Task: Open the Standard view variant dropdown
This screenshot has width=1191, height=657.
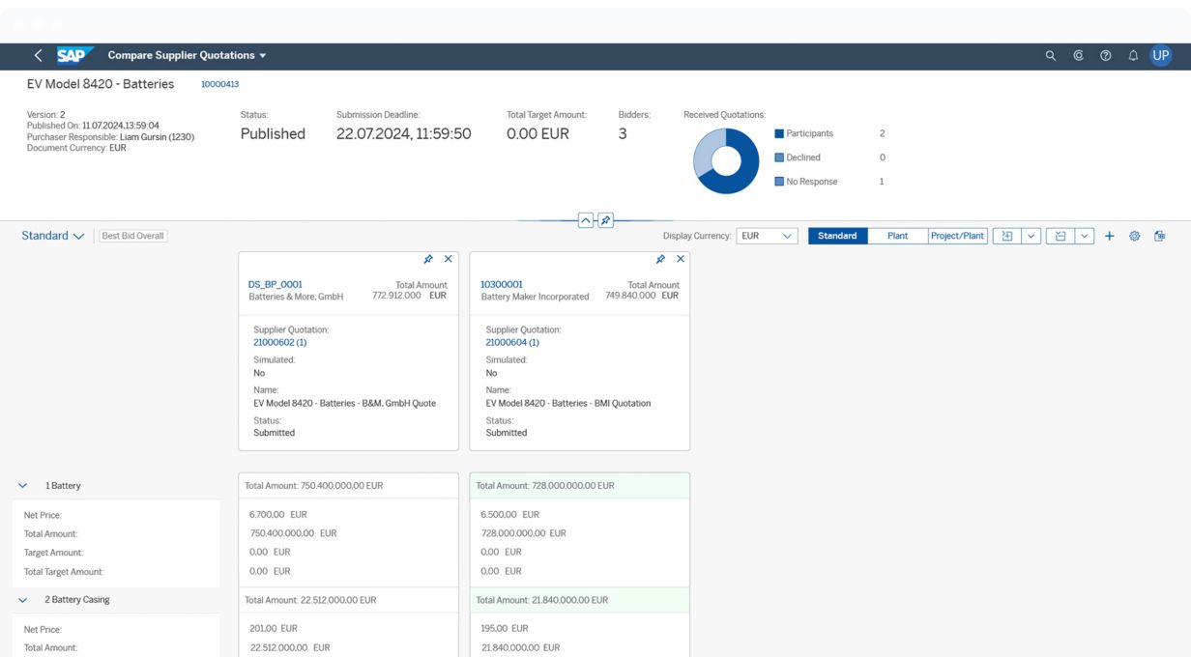Action: (x=53, y=236)
